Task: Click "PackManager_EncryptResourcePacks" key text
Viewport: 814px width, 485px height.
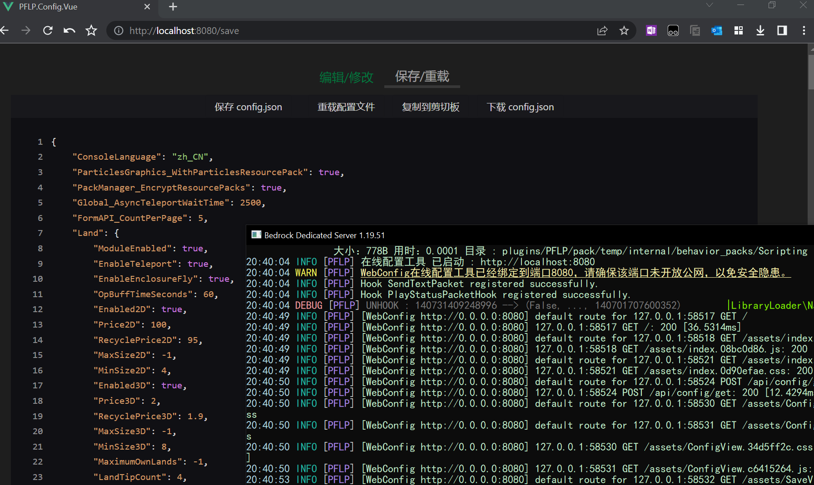Action: coord(161,187)
